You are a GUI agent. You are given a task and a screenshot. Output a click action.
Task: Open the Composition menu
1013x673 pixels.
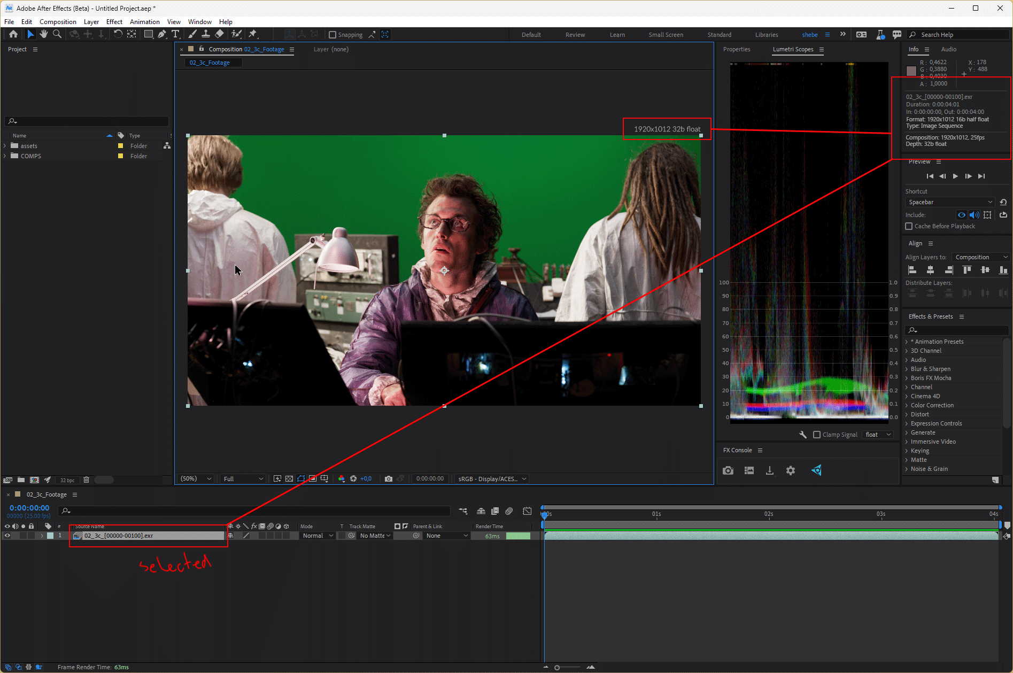coord(58,21)
